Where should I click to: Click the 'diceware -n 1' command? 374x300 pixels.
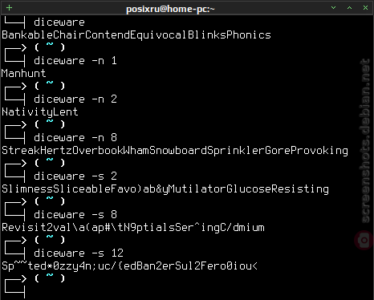tap(75, 61)
